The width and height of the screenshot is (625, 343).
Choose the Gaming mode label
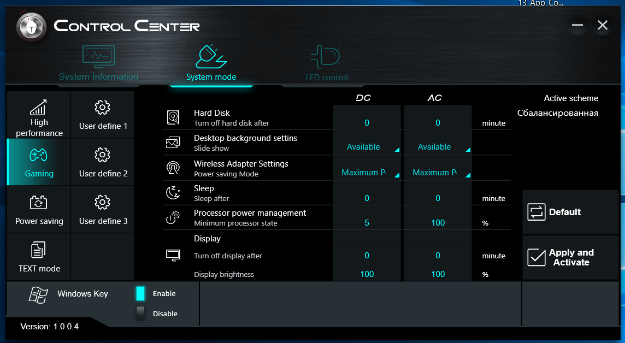point(39,173)
